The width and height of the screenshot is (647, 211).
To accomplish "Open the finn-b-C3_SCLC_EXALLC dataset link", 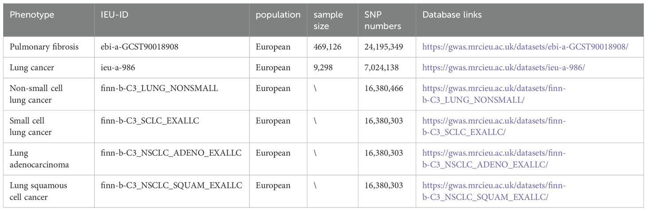I will (x=494, y=127).
